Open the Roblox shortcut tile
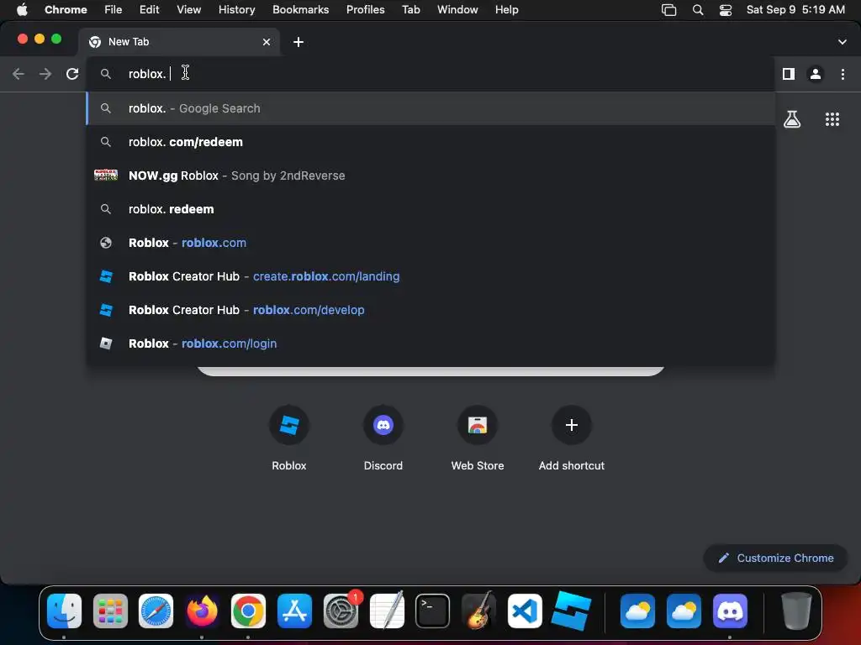Screen dimensions: 861x645 [x=289, y=438]
